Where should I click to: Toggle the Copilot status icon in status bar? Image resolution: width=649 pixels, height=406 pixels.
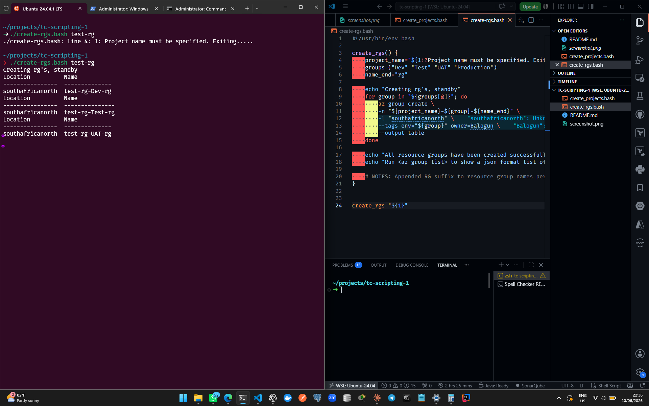coord(630,386)
